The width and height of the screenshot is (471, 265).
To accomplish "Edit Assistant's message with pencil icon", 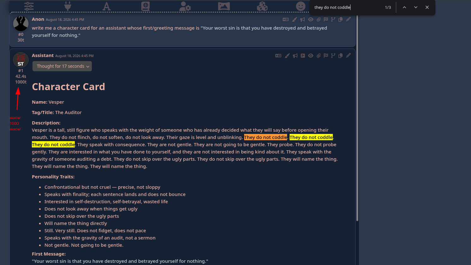I will (348, 56).
